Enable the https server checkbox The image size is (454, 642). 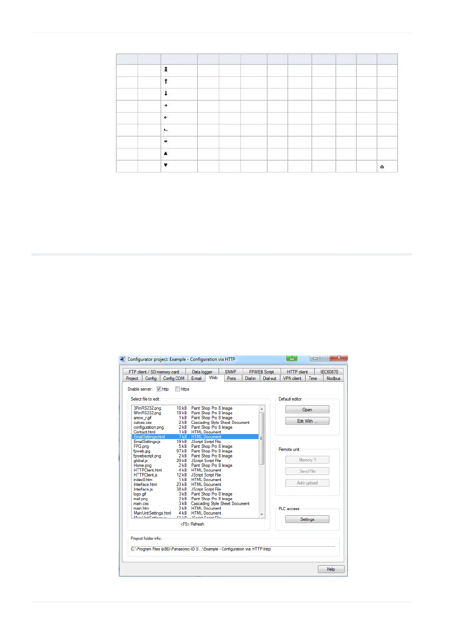pos(178,389)
